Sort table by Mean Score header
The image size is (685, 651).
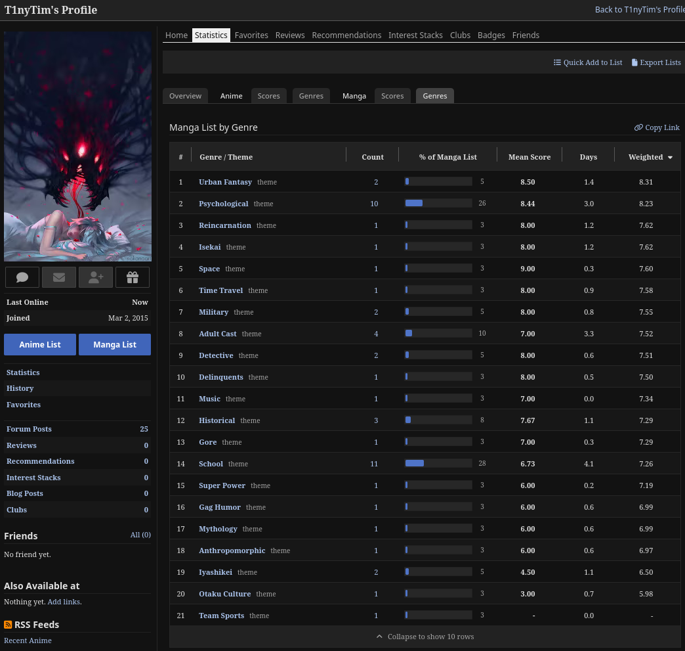pos(529,157)
